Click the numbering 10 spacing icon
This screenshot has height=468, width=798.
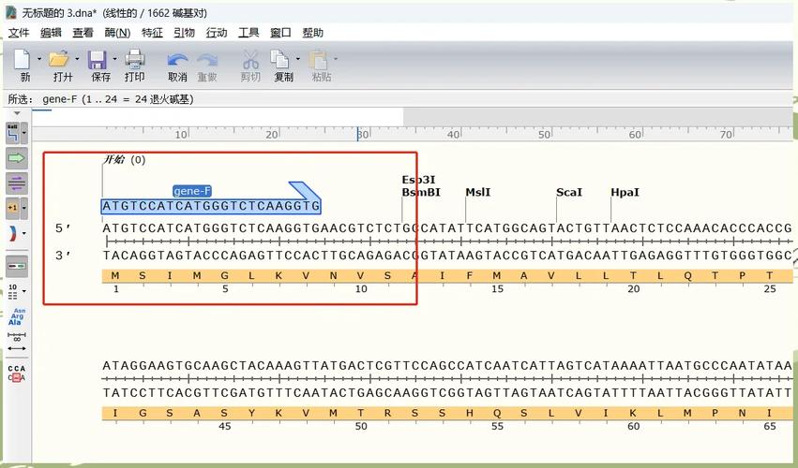(x=13, y=291)
